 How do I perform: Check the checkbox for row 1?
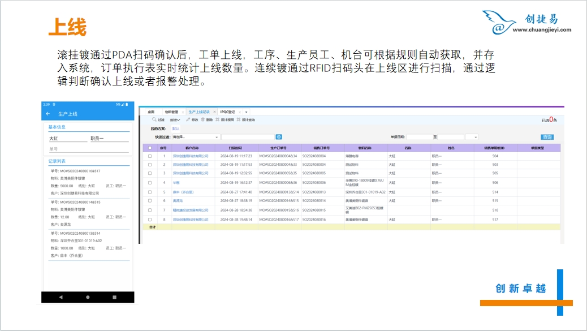150,156
